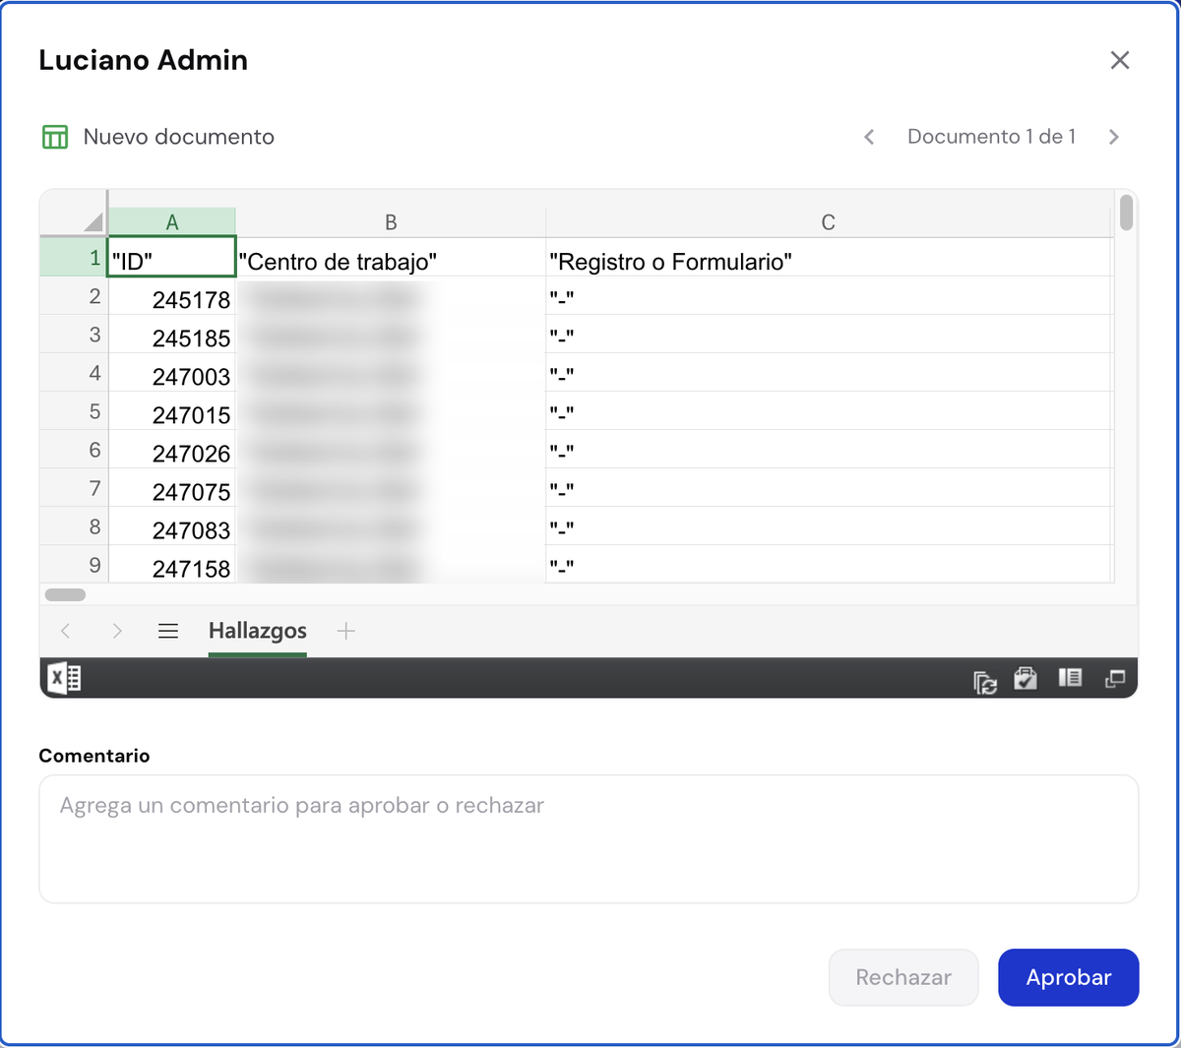
Task: Select the "Centro de trabajo" cell
Action: pyautogui.click(x=391, y=258)
